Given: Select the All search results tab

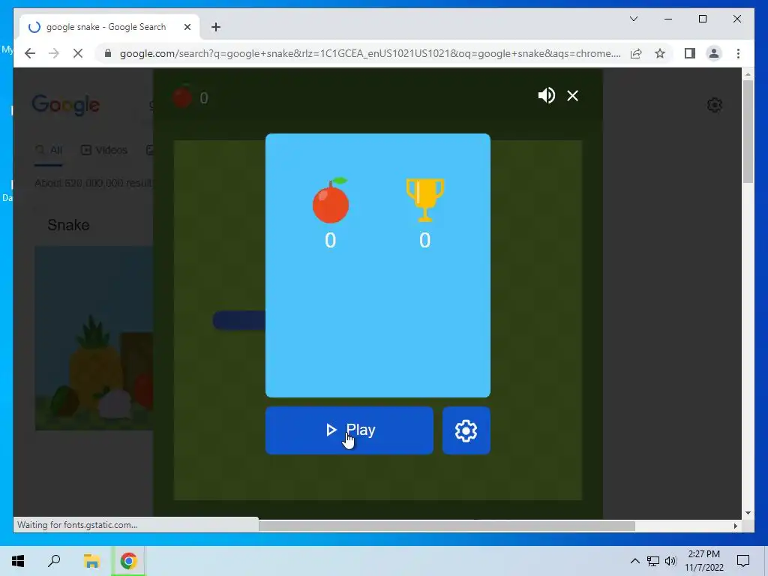Looking at the screenshot, I should [x=49, y=150].
